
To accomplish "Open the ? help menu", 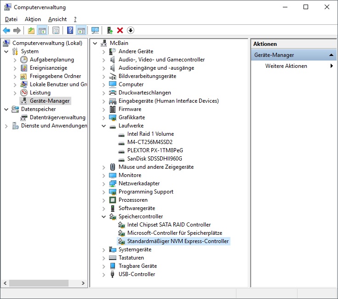I will click(x=75, y=19).
